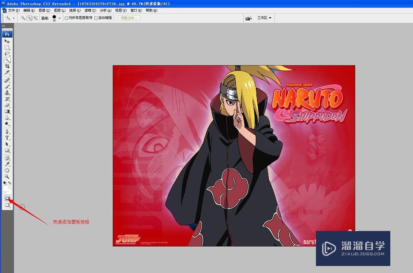
Task: Select the Hand tool
Action: [x=7, y=170]
